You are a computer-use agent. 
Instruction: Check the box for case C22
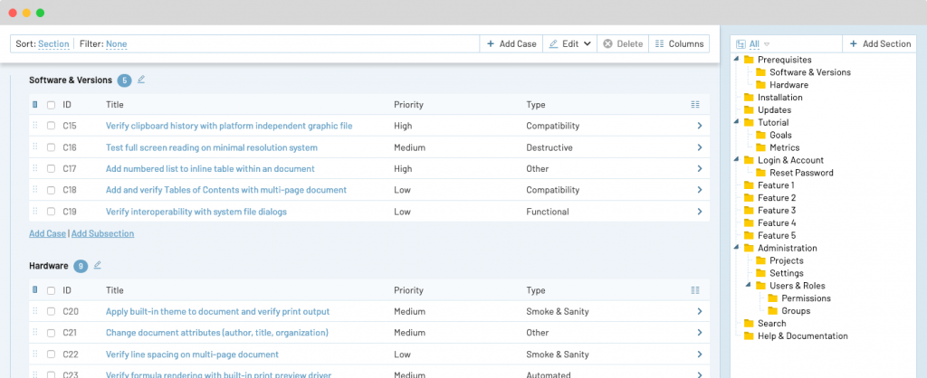pyautogui.click(x=52, y=354)
